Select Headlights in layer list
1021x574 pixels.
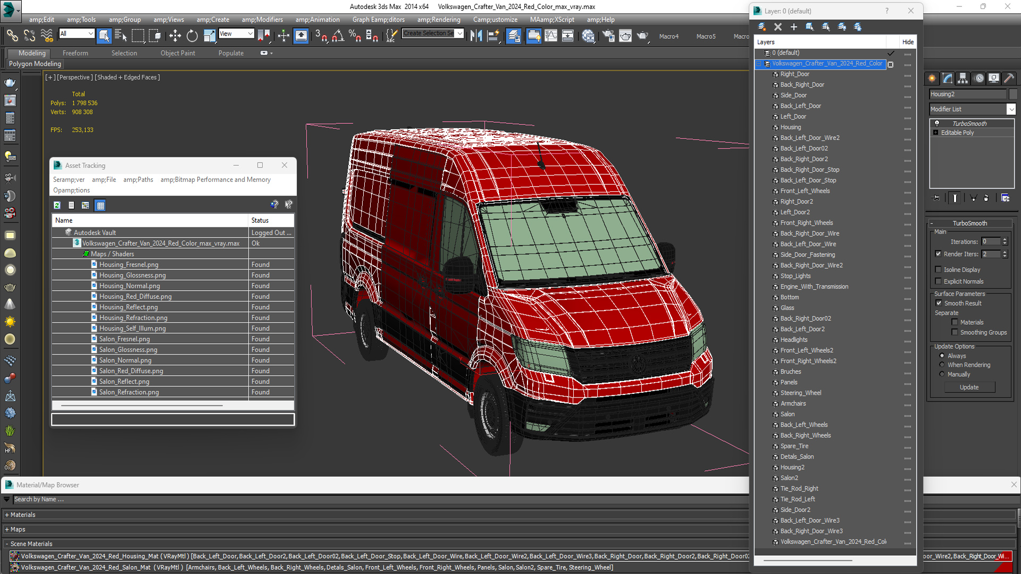(x=793, y=340)
